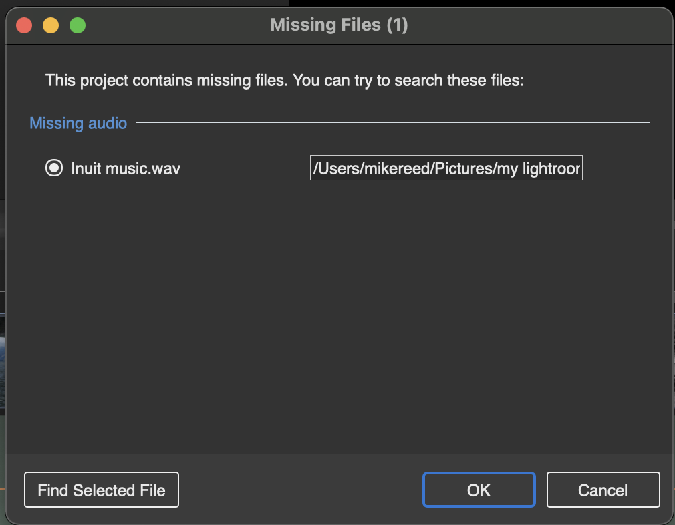Viewport: 675px width, 525px height.
Task: Click the "mikereed" portion of the file path
Action: point(397,168)
